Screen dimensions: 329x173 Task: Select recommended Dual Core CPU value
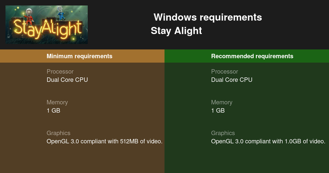(232, 80)
